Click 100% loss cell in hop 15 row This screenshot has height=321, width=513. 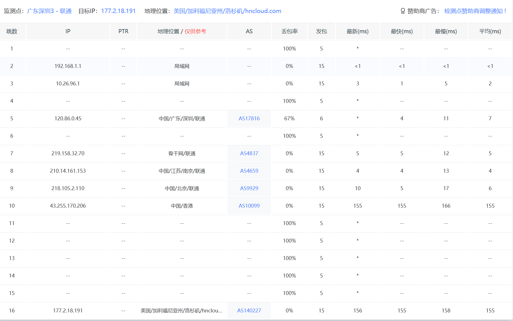coord(290,293)
